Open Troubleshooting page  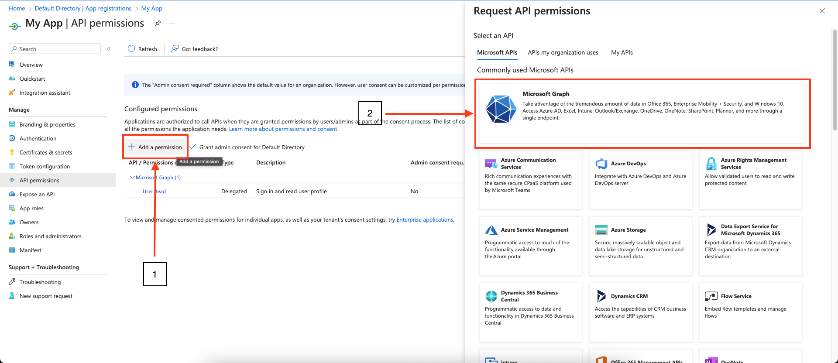40,282
